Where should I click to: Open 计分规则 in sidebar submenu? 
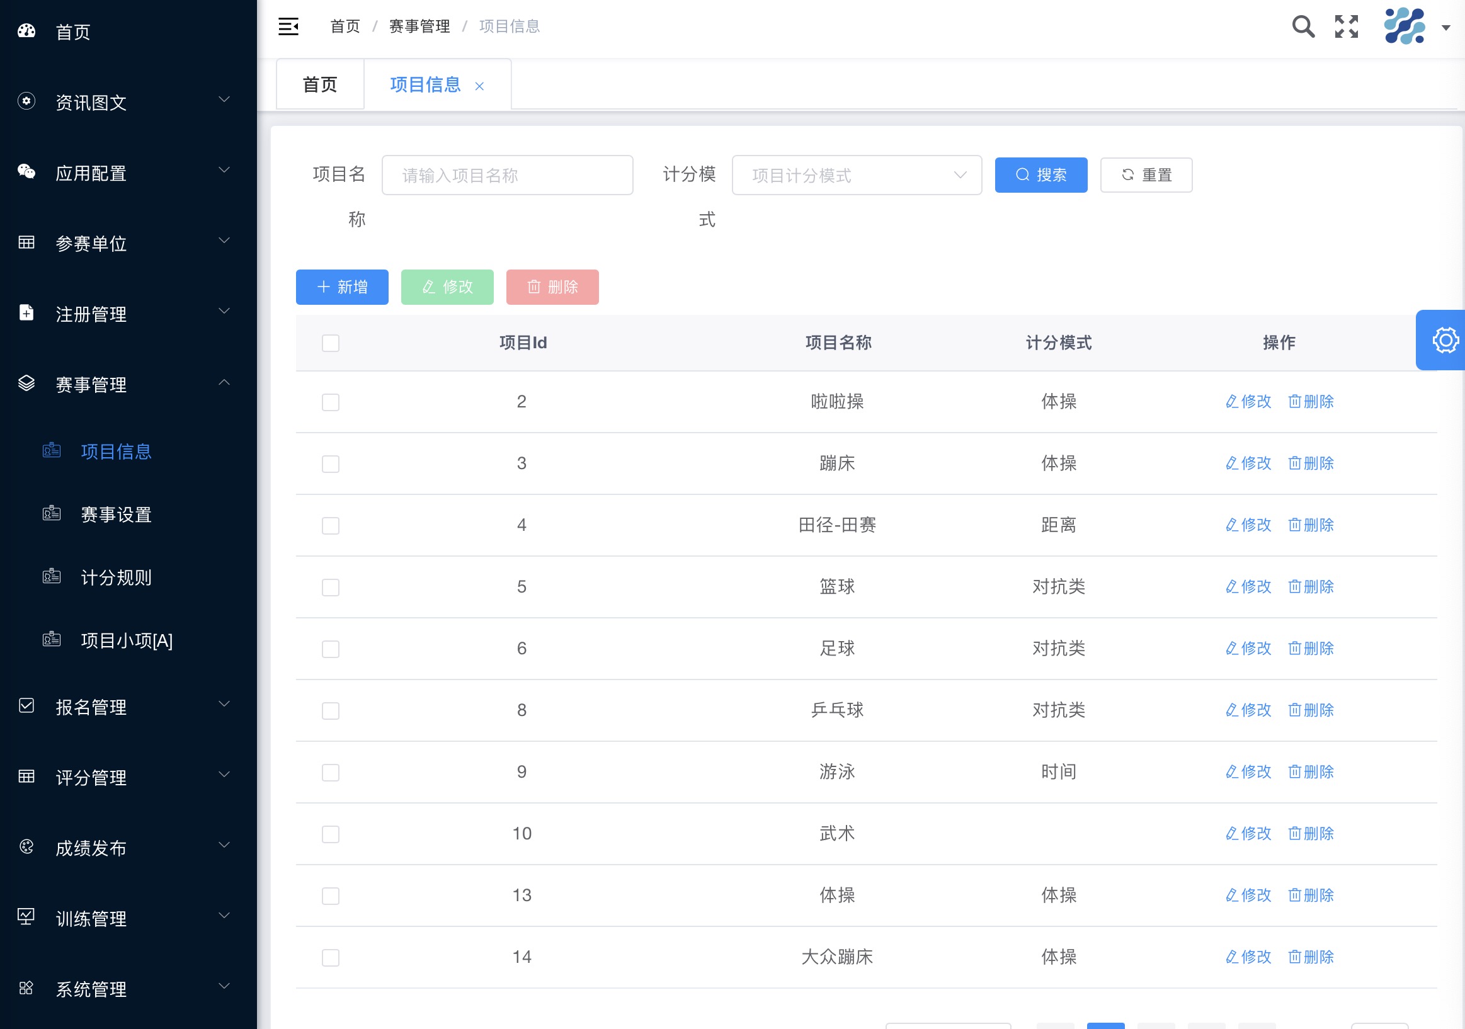[116, 577]
